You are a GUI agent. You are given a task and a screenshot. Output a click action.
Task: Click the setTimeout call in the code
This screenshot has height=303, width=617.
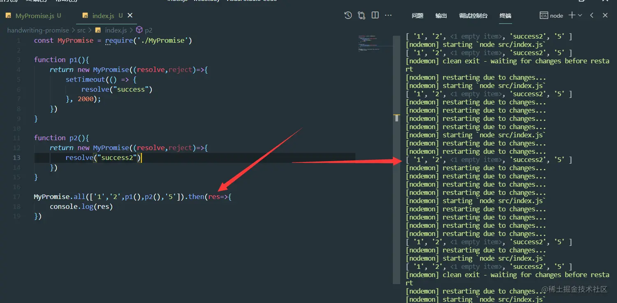click(85, 79)
